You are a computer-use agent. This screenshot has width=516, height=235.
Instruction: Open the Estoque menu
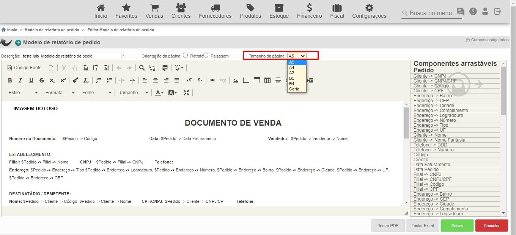tap(279, 11)
